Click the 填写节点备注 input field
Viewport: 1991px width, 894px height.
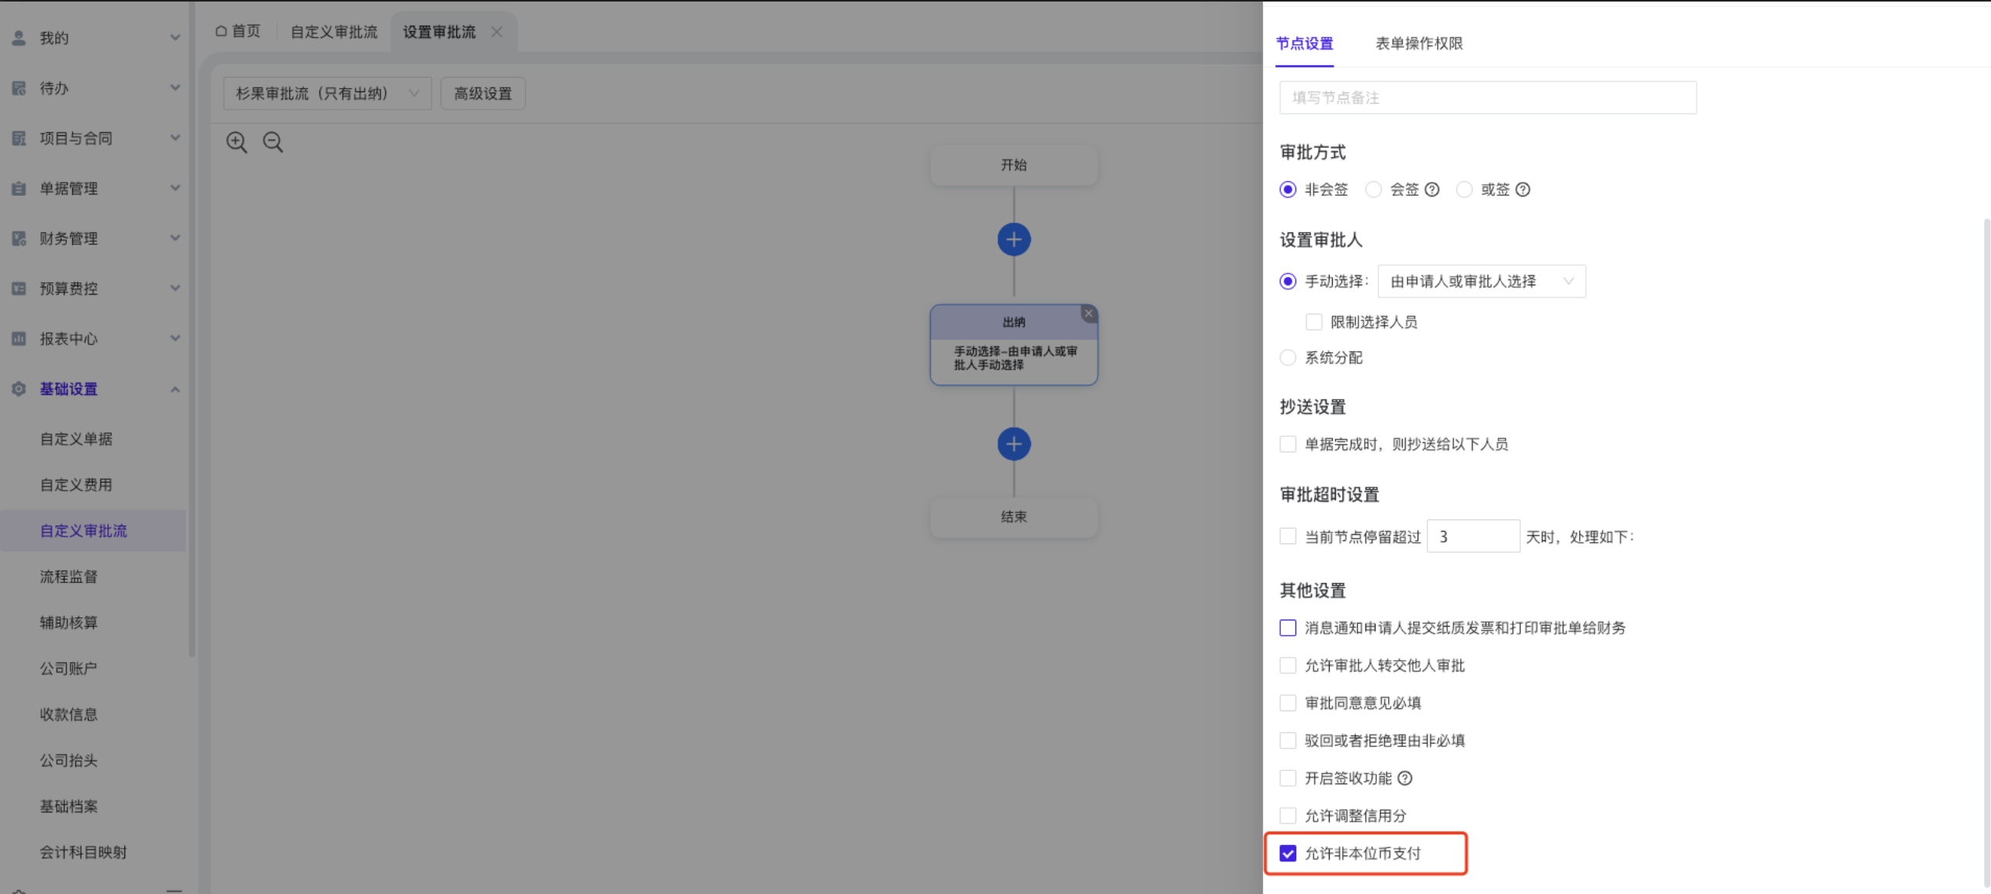[x=1487, y=98]
